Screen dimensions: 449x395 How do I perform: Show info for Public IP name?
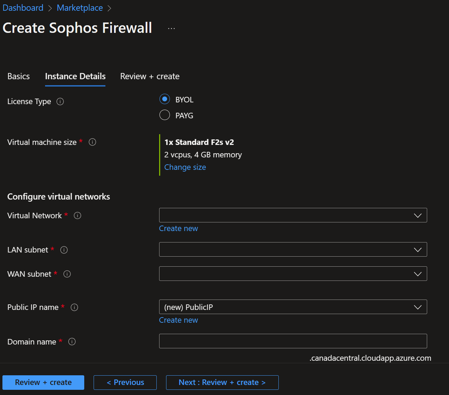click(x=74, y=307)
